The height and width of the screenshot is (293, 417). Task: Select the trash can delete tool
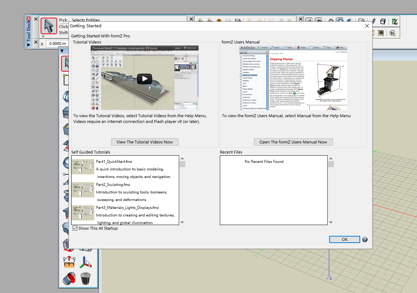click(x=85, y=278)
